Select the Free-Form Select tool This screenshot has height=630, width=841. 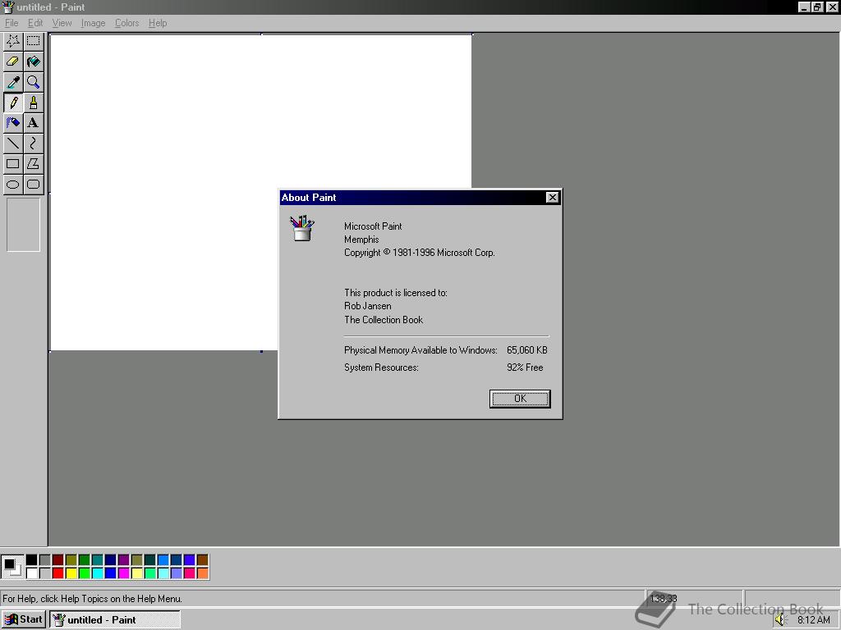(13, 41)
